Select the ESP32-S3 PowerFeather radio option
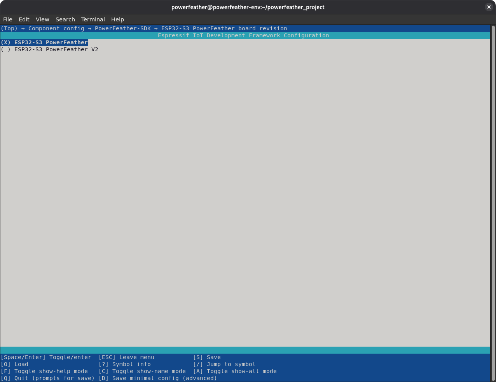 pyautogui.click(x=44, y=42)
